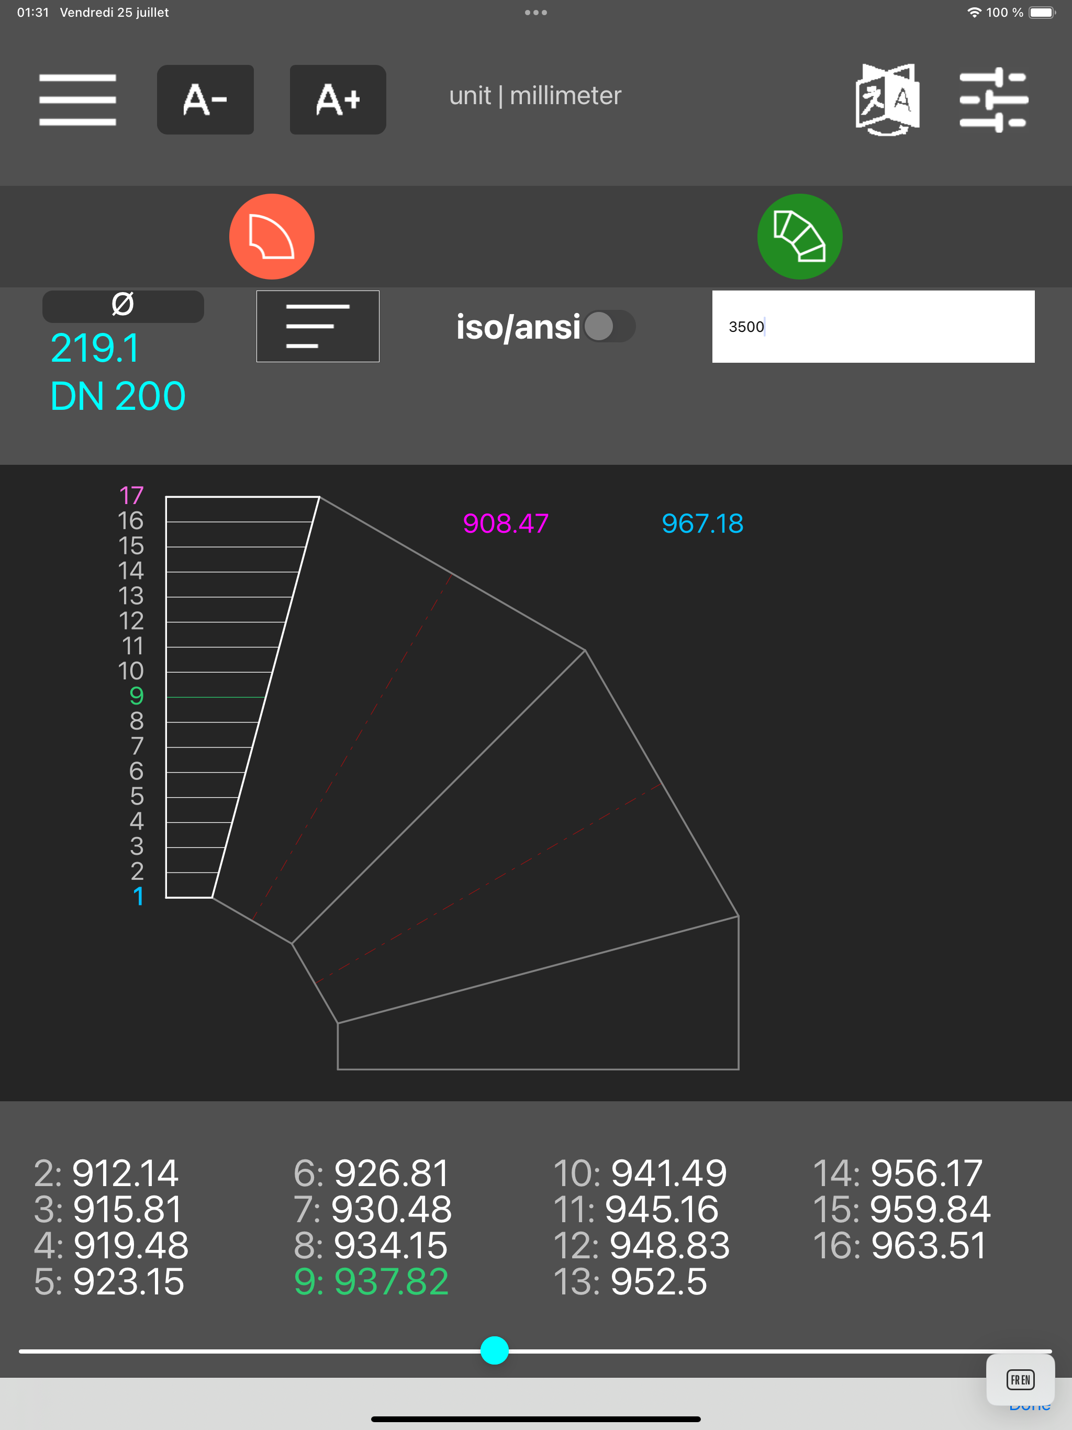This screenshot has height=1430, width=1072.
Task: Tap the diameter Ø button
Action: 123,306
